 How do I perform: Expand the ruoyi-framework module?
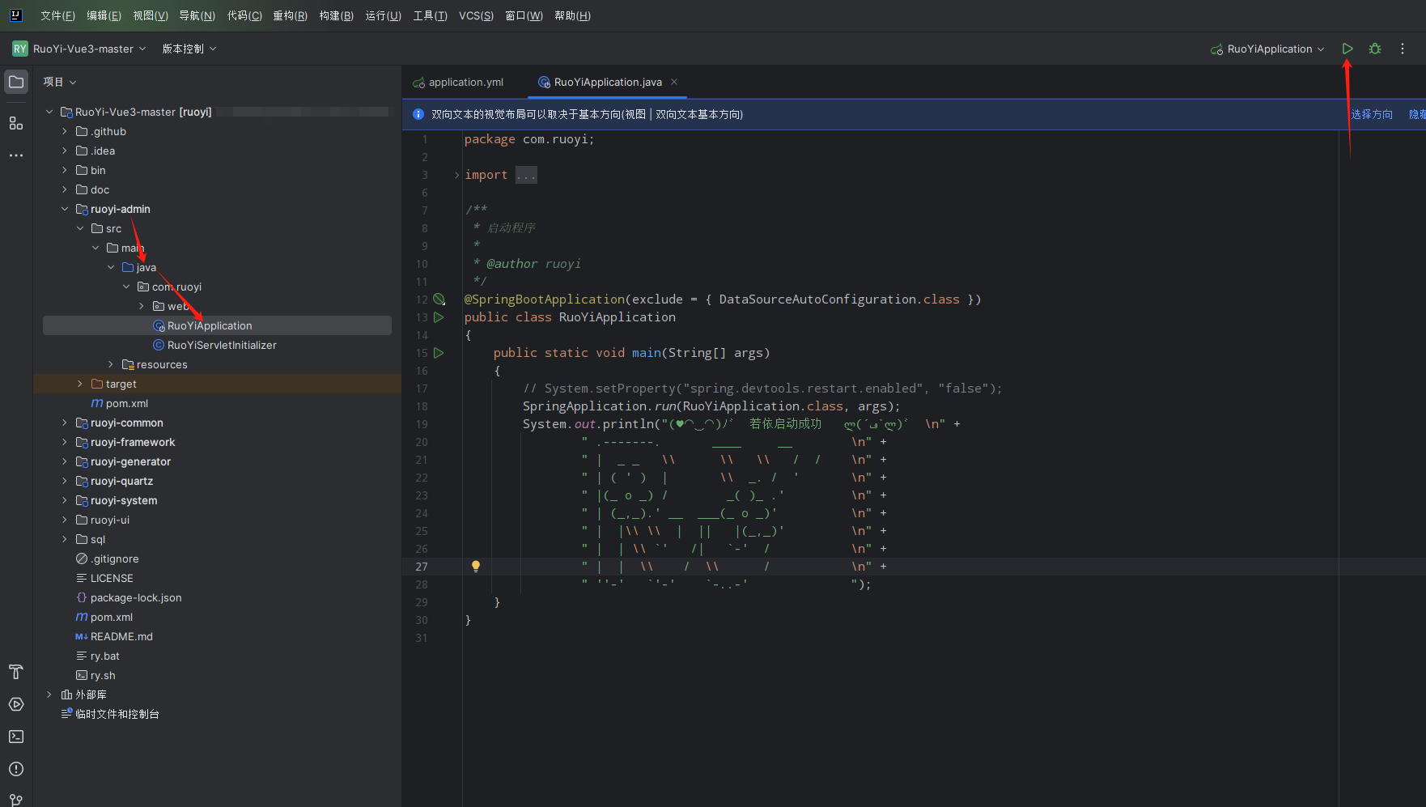click(65, 442)
